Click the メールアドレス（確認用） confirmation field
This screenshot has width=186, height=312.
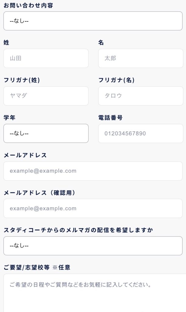[93, 208]
